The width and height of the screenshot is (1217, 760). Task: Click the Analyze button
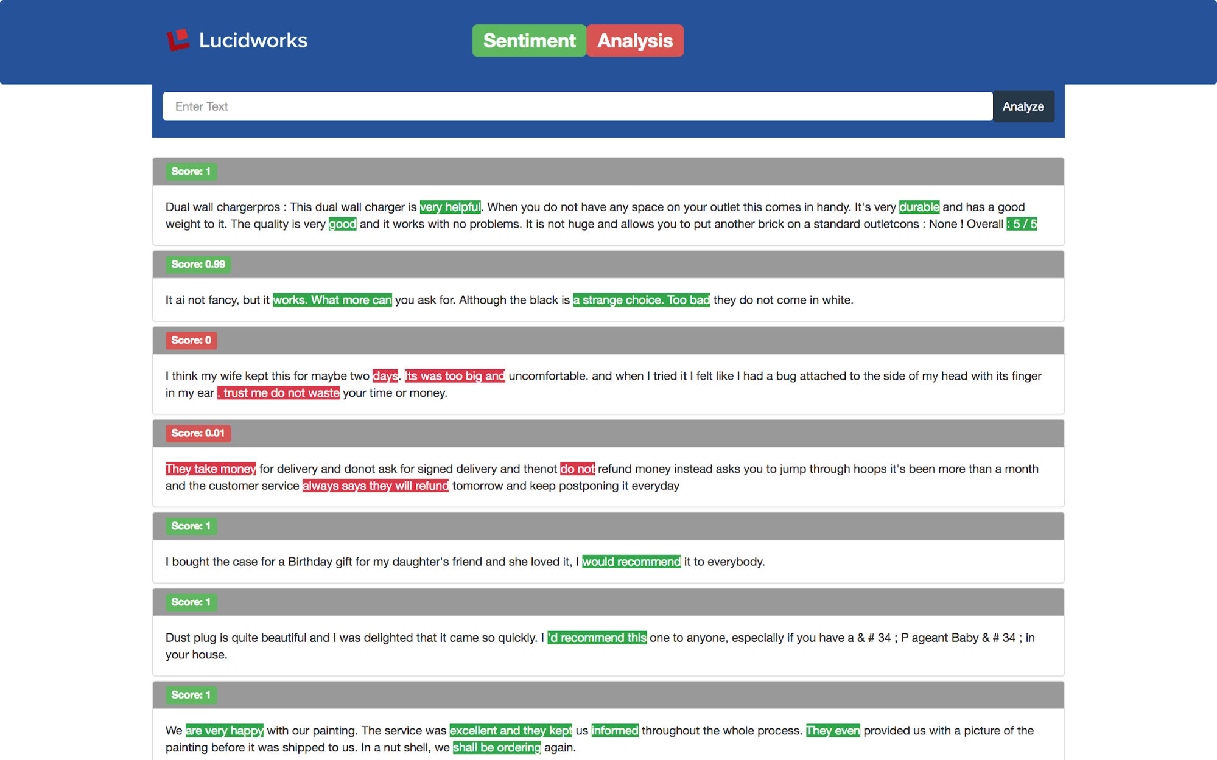1023,106
